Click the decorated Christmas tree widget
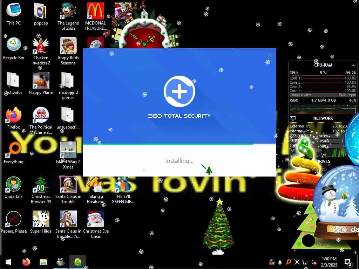 click(x=219, y=227)
